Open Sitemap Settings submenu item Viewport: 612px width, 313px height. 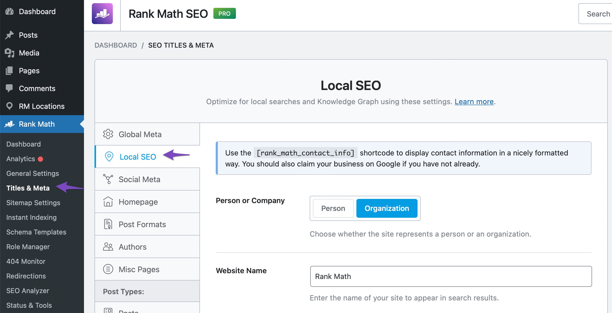[x=33, y=203]
